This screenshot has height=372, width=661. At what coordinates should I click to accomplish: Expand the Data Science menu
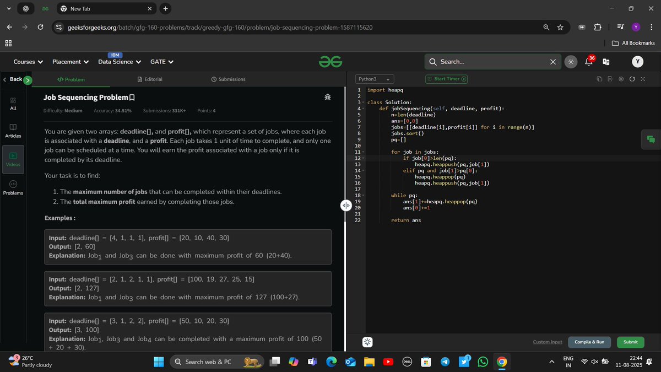click(120, 62)
